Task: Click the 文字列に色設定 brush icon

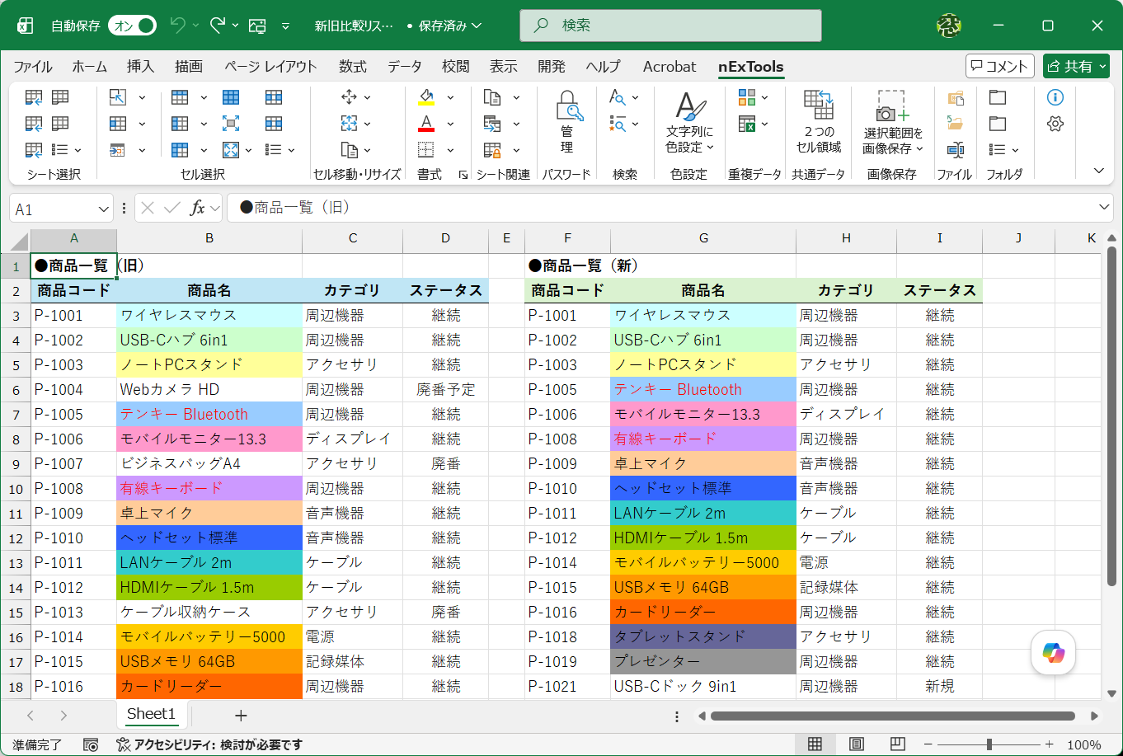Action: (x=689, y=122)
